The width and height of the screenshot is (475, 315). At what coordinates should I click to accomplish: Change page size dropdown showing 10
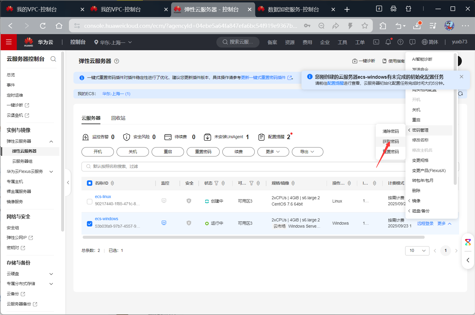tap(417, 250)
